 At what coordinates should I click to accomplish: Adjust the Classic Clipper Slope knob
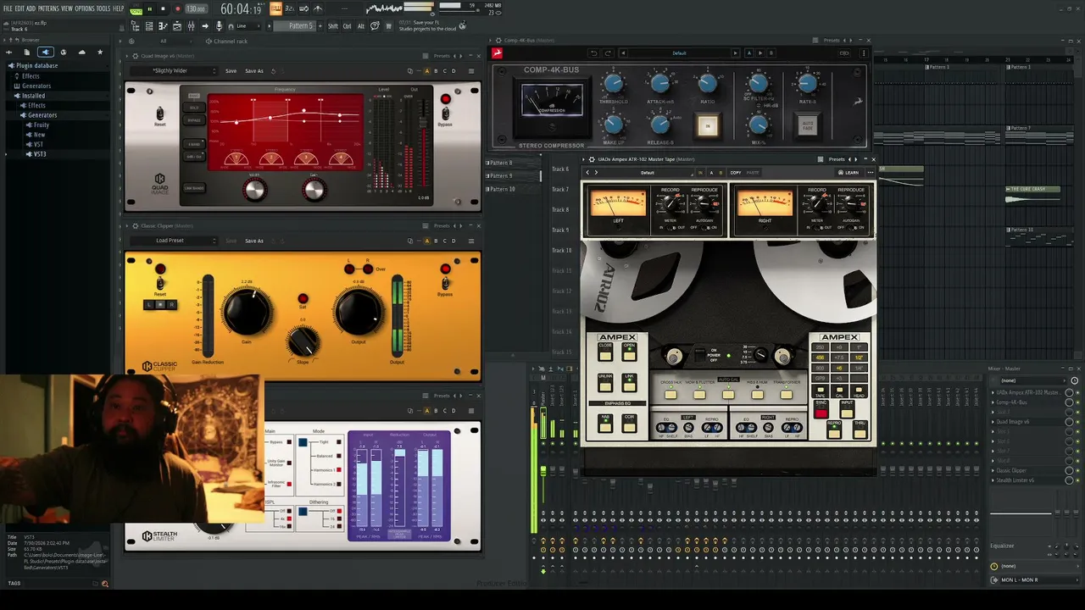pyautogui.click(x=303, y=341)
